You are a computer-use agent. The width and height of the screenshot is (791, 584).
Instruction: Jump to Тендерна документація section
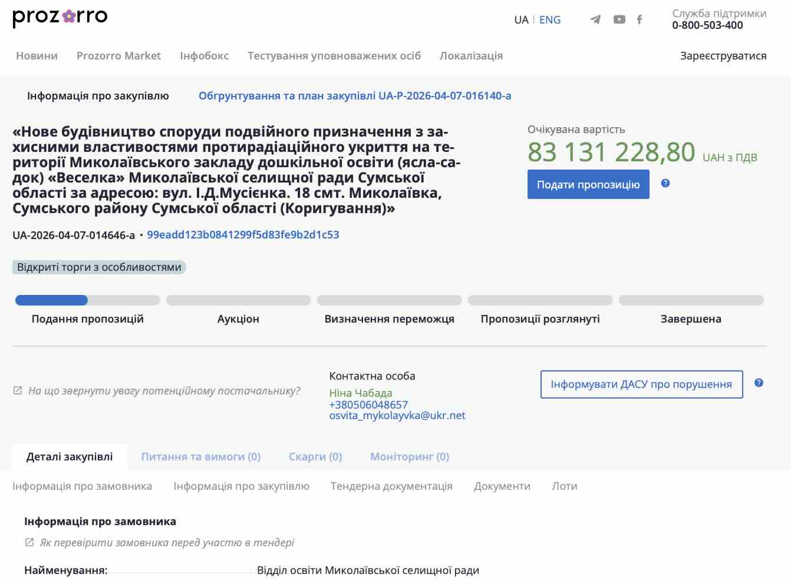point(391,486)
